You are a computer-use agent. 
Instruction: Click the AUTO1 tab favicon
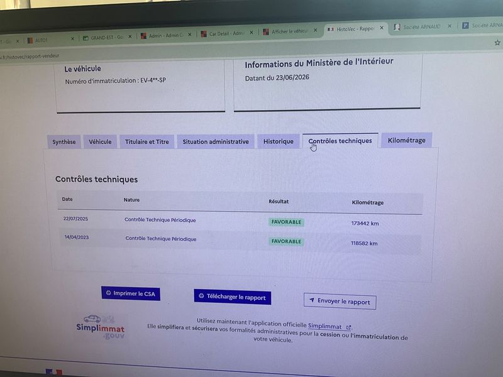coord(30,41)
